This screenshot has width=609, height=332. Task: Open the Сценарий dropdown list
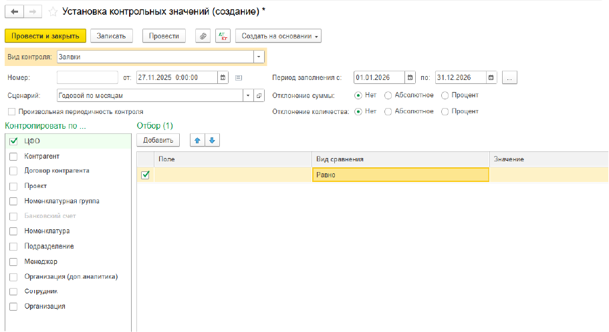click(x=248, y=96)
